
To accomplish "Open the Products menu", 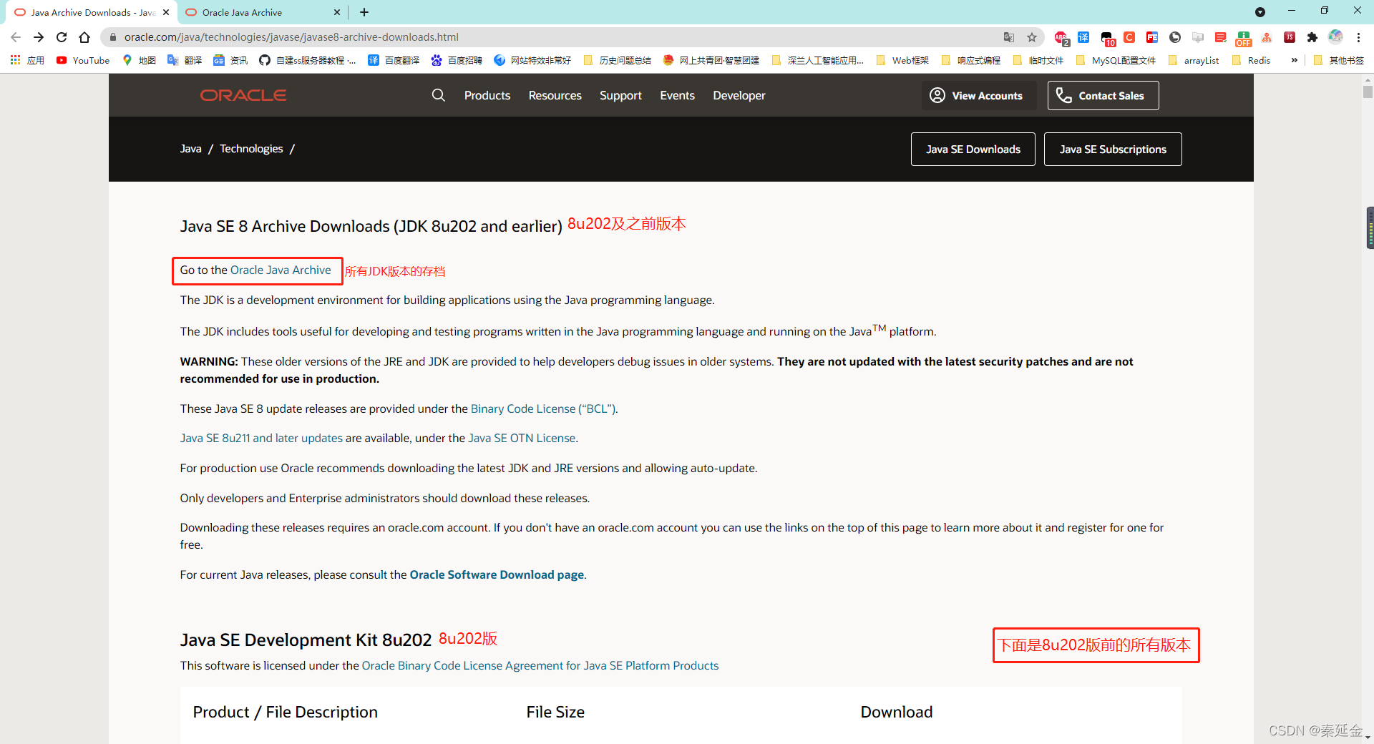I will [487, 95].
